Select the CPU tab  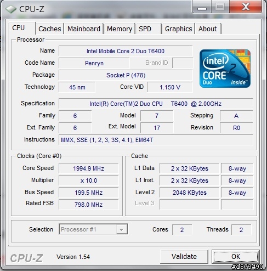[21, 28]
